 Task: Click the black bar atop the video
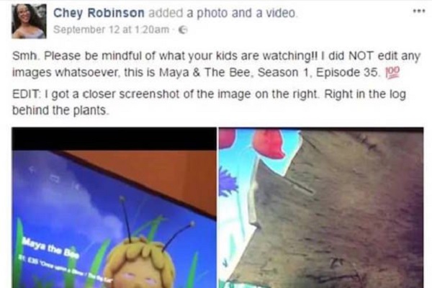(114, 139)
